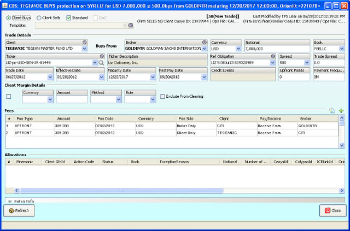
Task: Click the Refresh button
Action: coord(19,210)
